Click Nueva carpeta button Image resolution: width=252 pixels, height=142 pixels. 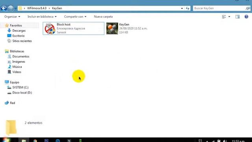103,17
